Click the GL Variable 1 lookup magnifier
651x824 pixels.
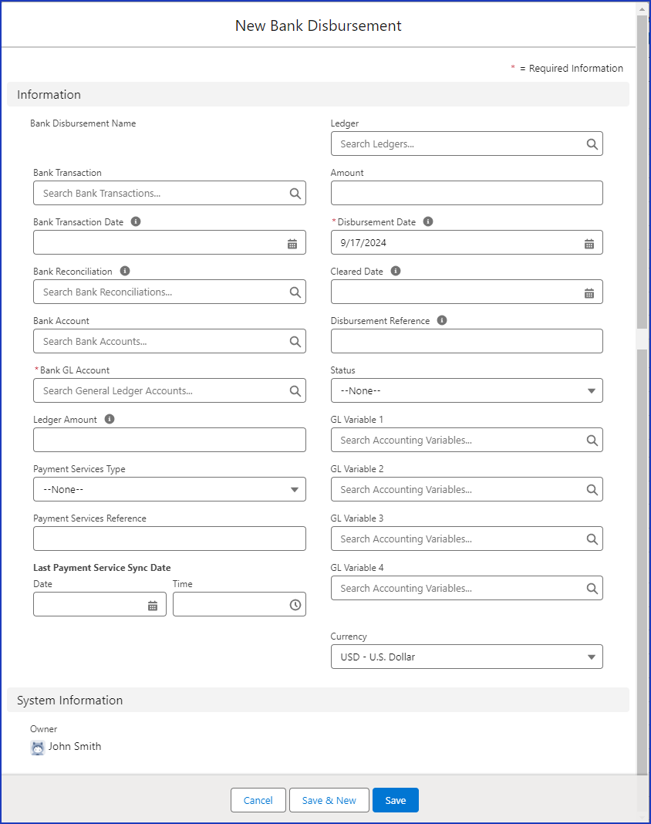point(592,440)
